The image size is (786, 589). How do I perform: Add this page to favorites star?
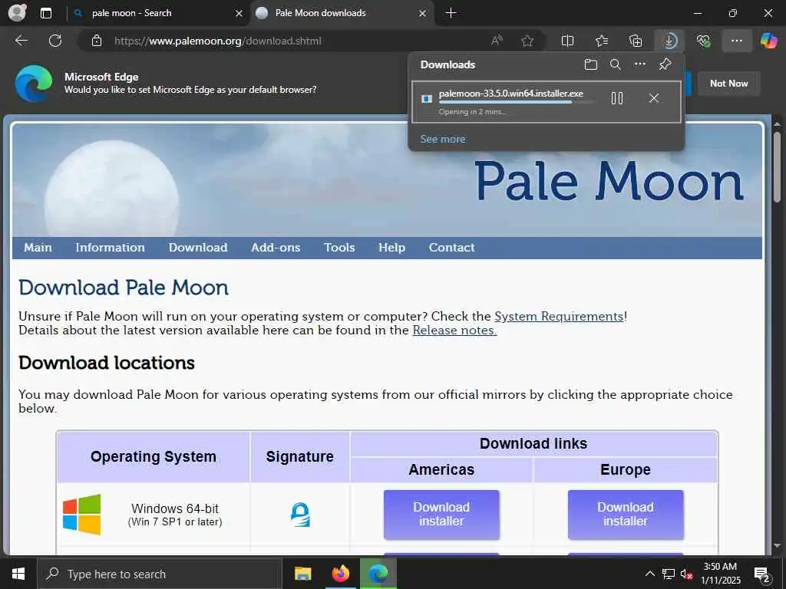pos(527,41)
